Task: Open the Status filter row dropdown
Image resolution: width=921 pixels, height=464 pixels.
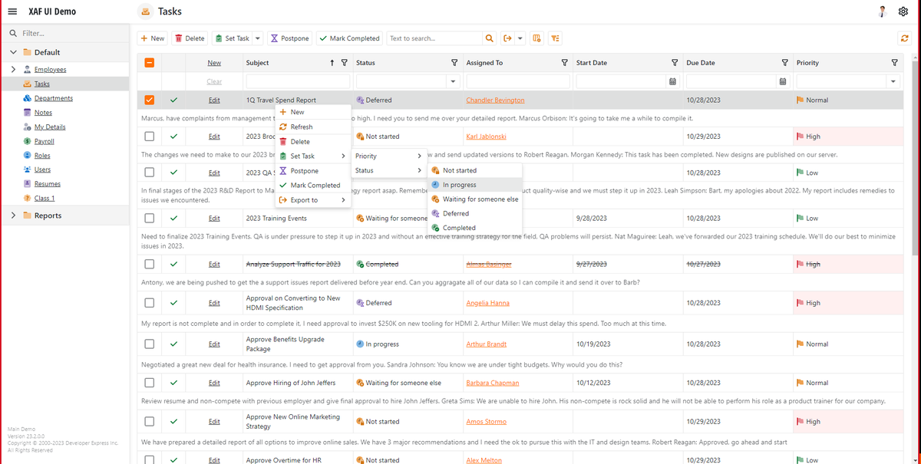Action: [453, 81]
